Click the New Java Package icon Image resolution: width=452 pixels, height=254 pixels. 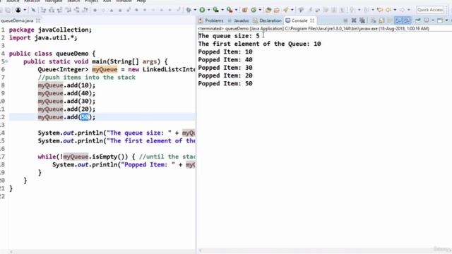click(244, 10)
